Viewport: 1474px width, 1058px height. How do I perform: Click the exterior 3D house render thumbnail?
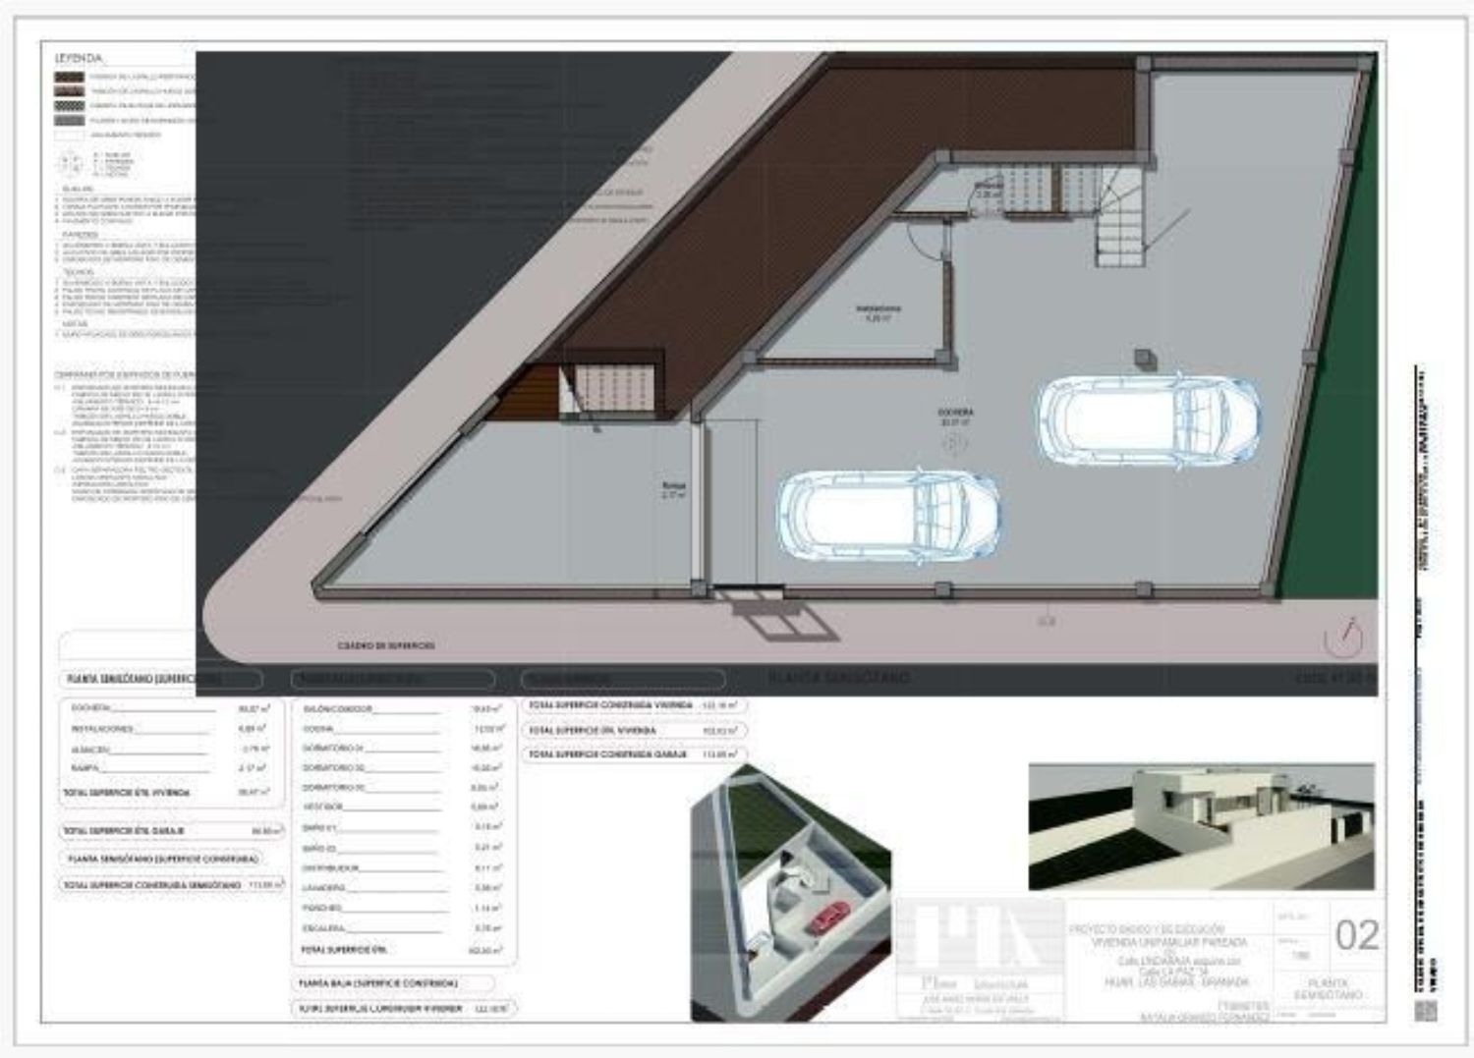coord(1201,826)
